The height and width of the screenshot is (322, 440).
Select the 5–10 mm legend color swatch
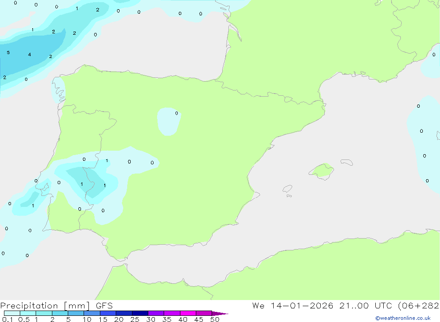pyautogui.click(x=76, y=313)
